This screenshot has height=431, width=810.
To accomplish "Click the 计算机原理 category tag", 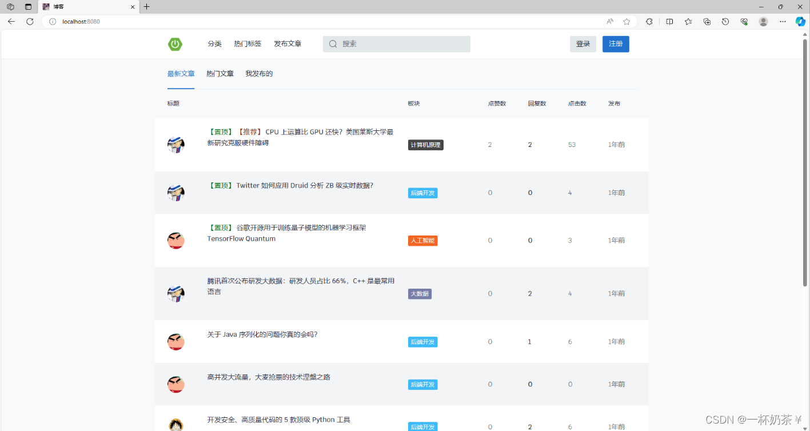I will pyautogui.click(x=426, y=145).
